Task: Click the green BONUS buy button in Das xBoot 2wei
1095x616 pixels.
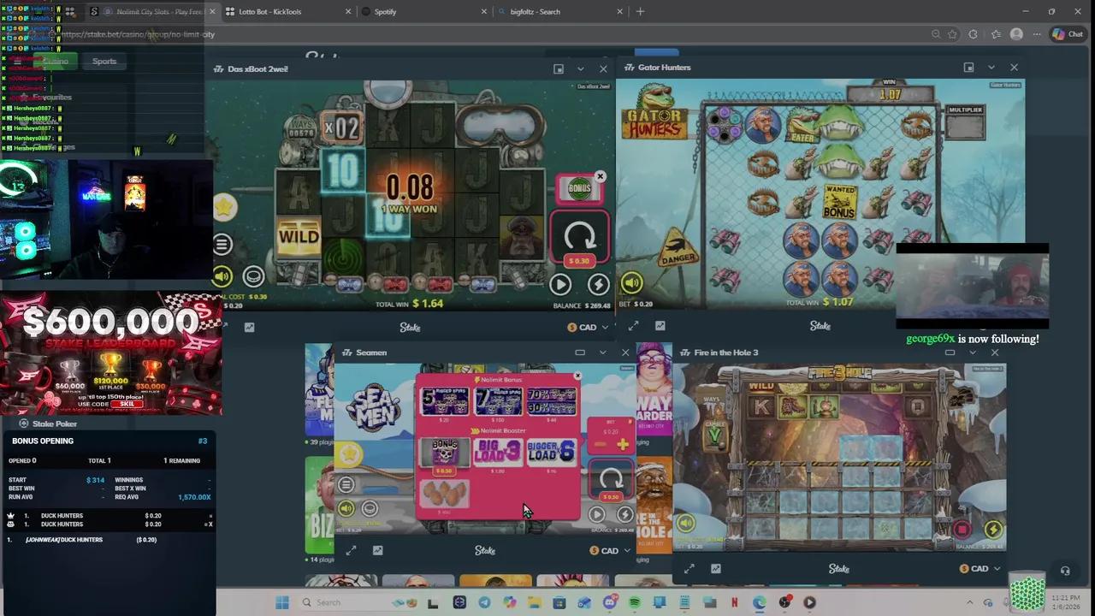Action: [x=579, y=188]
